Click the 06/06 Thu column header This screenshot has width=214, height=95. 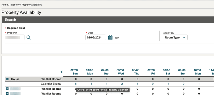[136, 72]
